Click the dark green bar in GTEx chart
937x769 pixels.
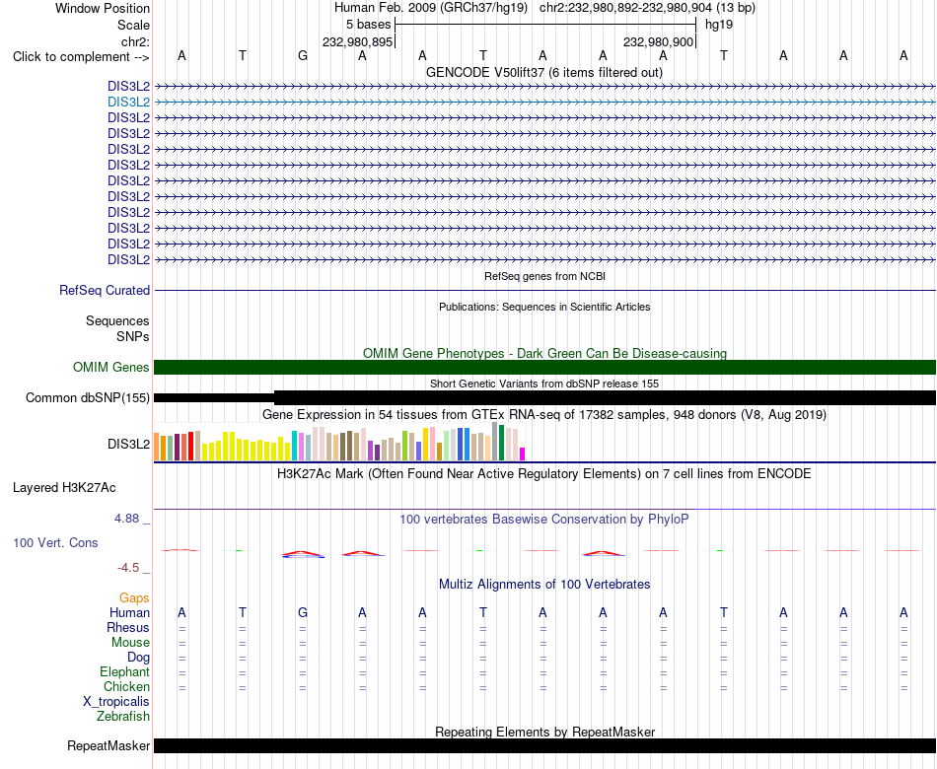click(x=502, y=443)
